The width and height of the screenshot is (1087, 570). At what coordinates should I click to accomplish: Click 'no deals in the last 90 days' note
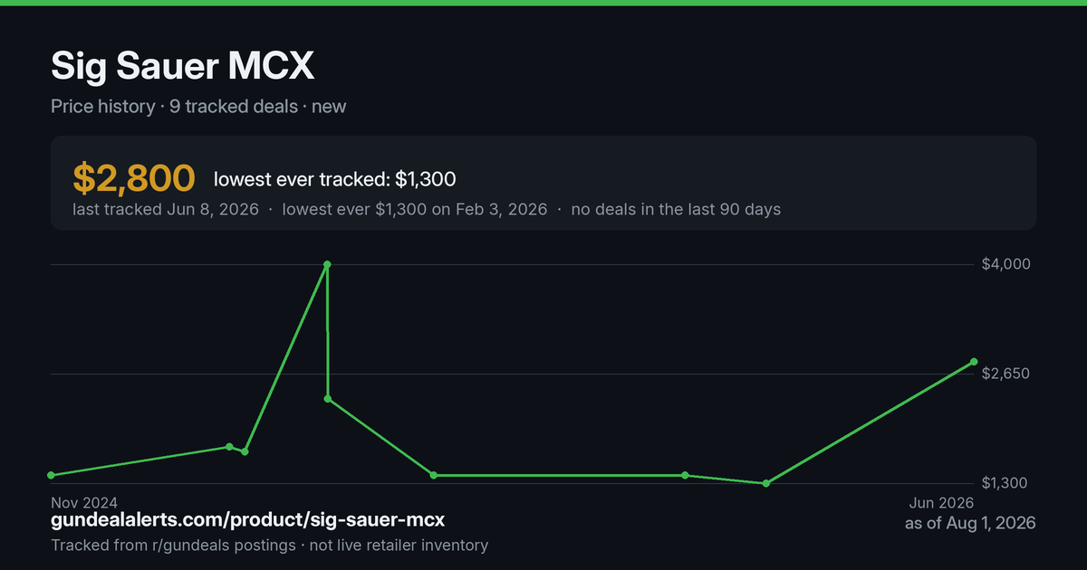(676, 209)
